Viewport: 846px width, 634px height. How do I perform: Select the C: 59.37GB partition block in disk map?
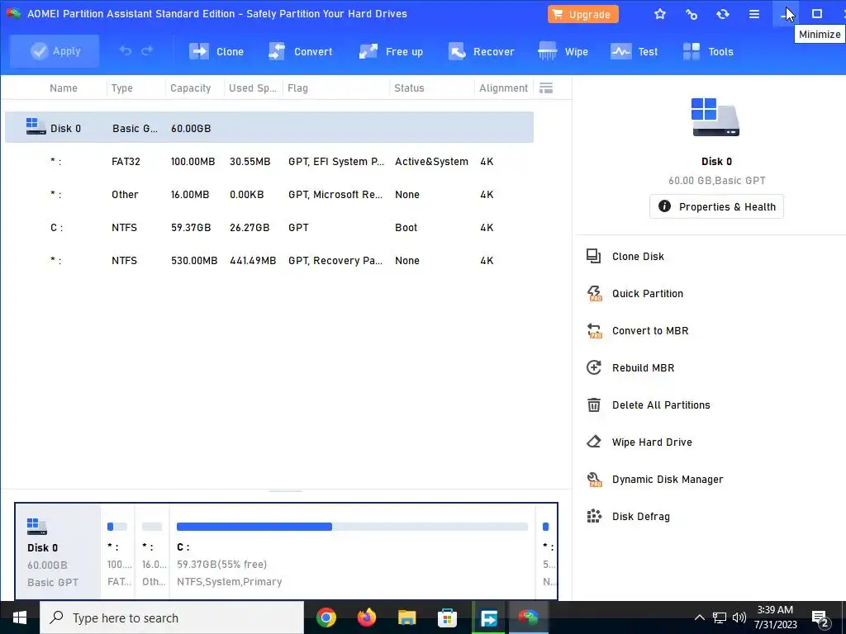[352, 551]
